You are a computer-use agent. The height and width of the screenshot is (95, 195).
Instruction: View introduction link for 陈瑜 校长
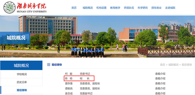point(160,78)
